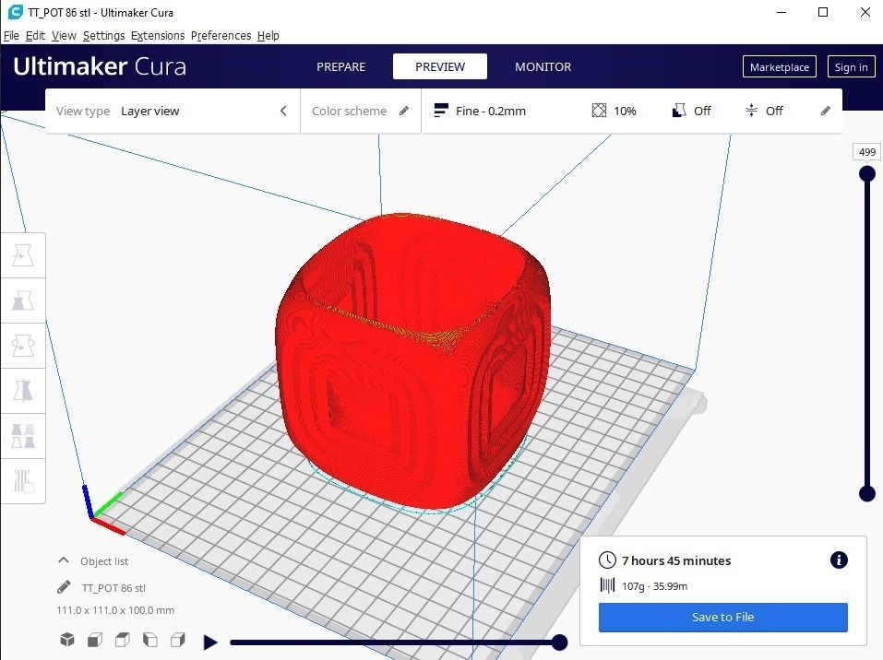
Task: Open the View menu
Action: tap(64, 35)
